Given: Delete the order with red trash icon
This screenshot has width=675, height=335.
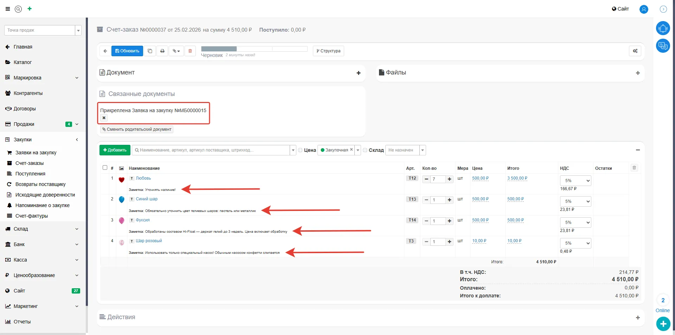Looking at the screenshot, I should [190, 51].
